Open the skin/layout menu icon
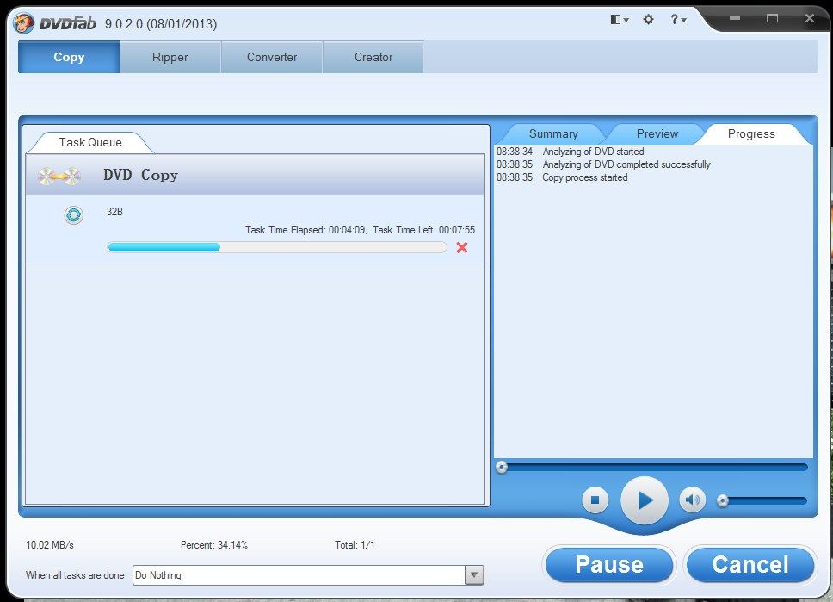The height and width of the screenshot is (602, 833). (x=620, y=20)
